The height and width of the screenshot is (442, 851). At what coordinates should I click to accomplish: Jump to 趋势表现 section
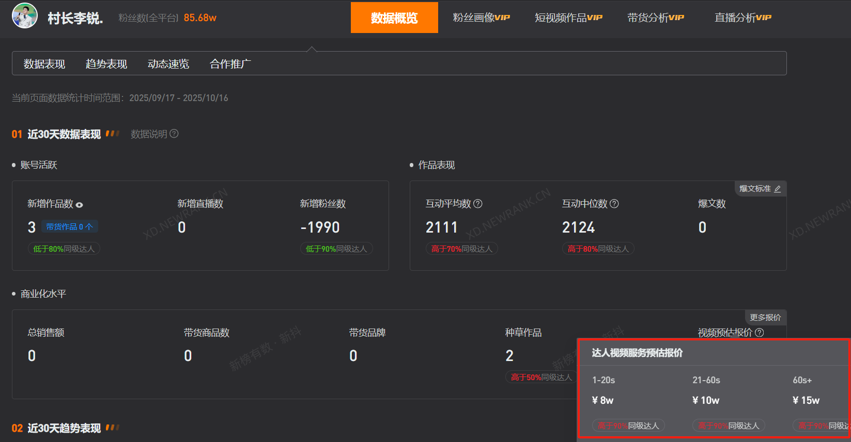(x=106, y=64)
